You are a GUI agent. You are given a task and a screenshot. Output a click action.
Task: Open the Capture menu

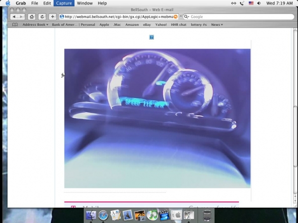click(64, 3)
